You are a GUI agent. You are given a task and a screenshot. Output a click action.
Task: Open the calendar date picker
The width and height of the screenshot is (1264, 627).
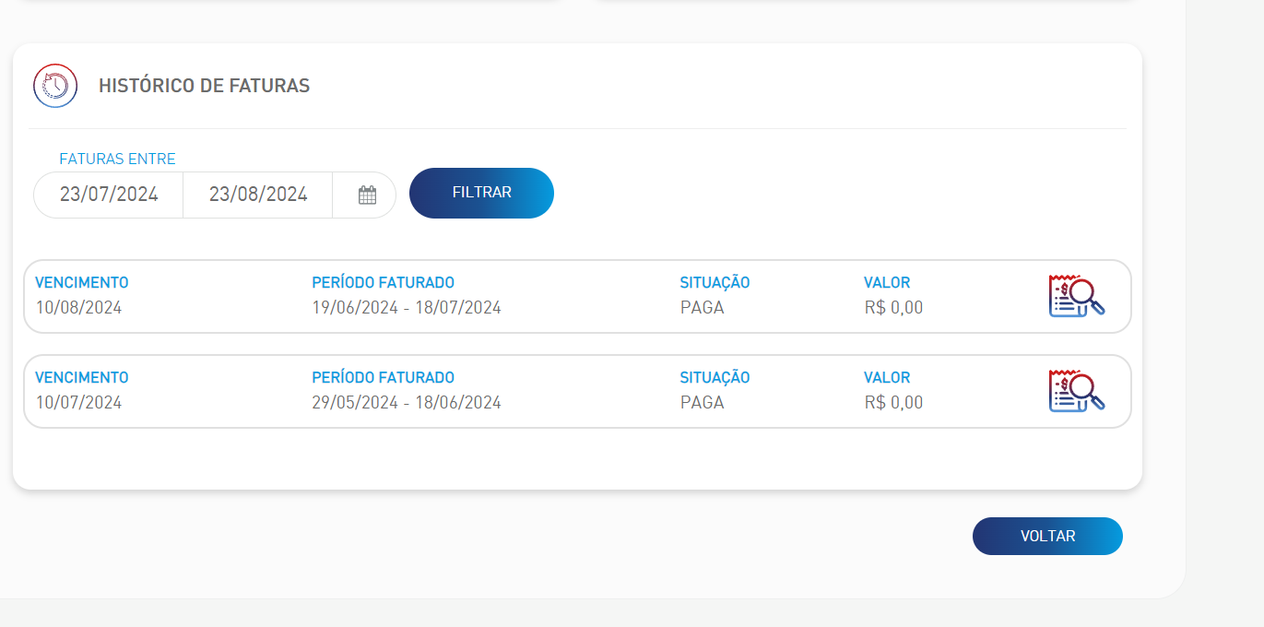367,195
